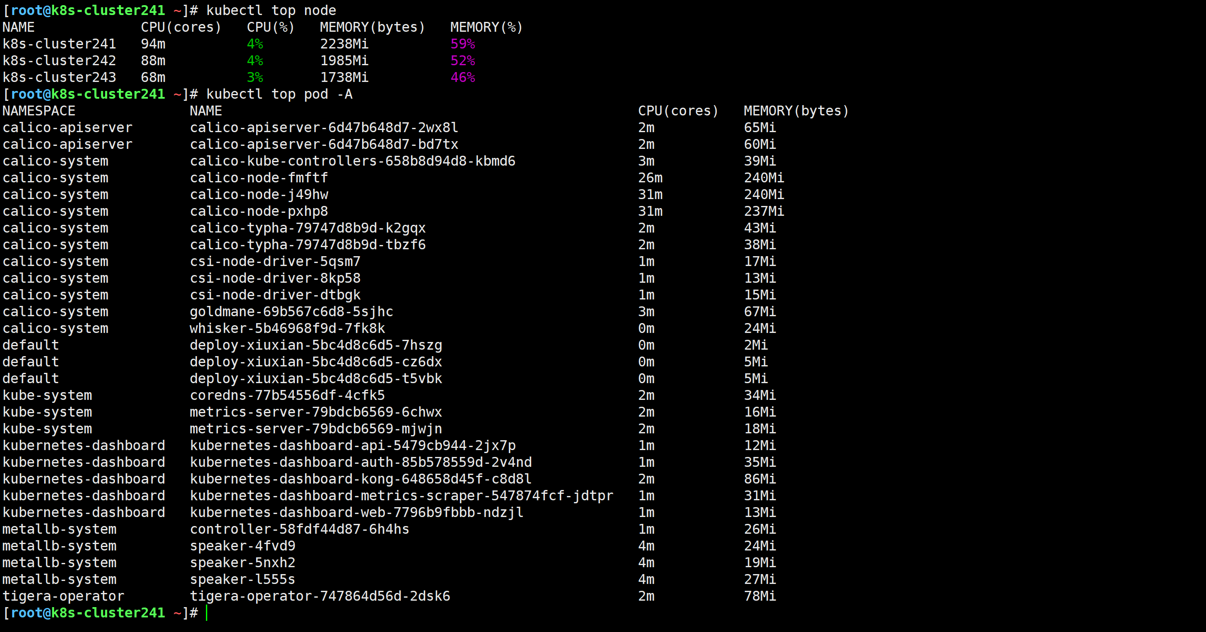
Task: Click the "kubectl top pod -A" command text
Action: (x=279, y=94)
